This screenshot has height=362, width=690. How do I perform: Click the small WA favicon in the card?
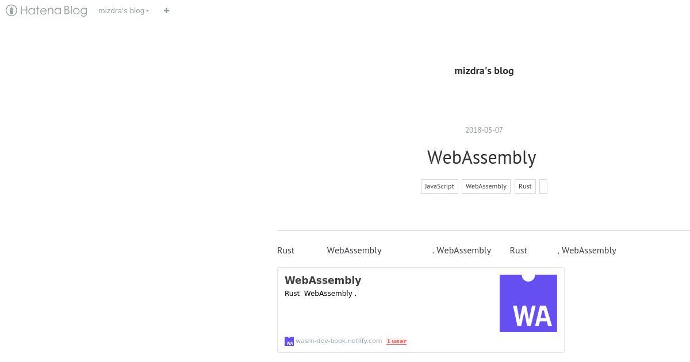click(x=289, y=341)
